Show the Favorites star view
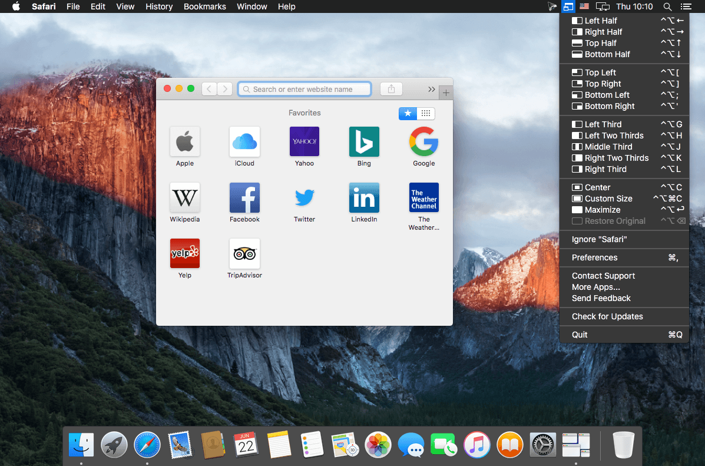The image size is (705, 466). pyautogui.click(x=408, y=113)
